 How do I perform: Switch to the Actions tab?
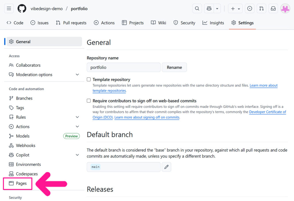point(104,23)
